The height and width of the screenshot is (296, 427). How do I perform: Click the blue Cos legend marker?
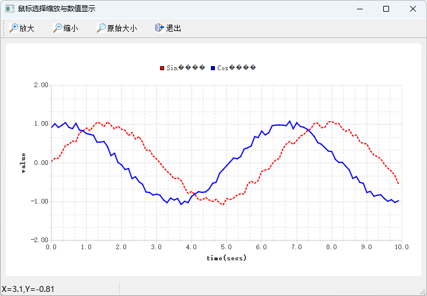(x=213, y=68)
